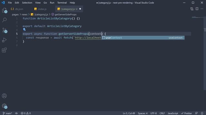Switch to the index.js tab
This screenshot has height=115, width=206.
pos(42,9)
